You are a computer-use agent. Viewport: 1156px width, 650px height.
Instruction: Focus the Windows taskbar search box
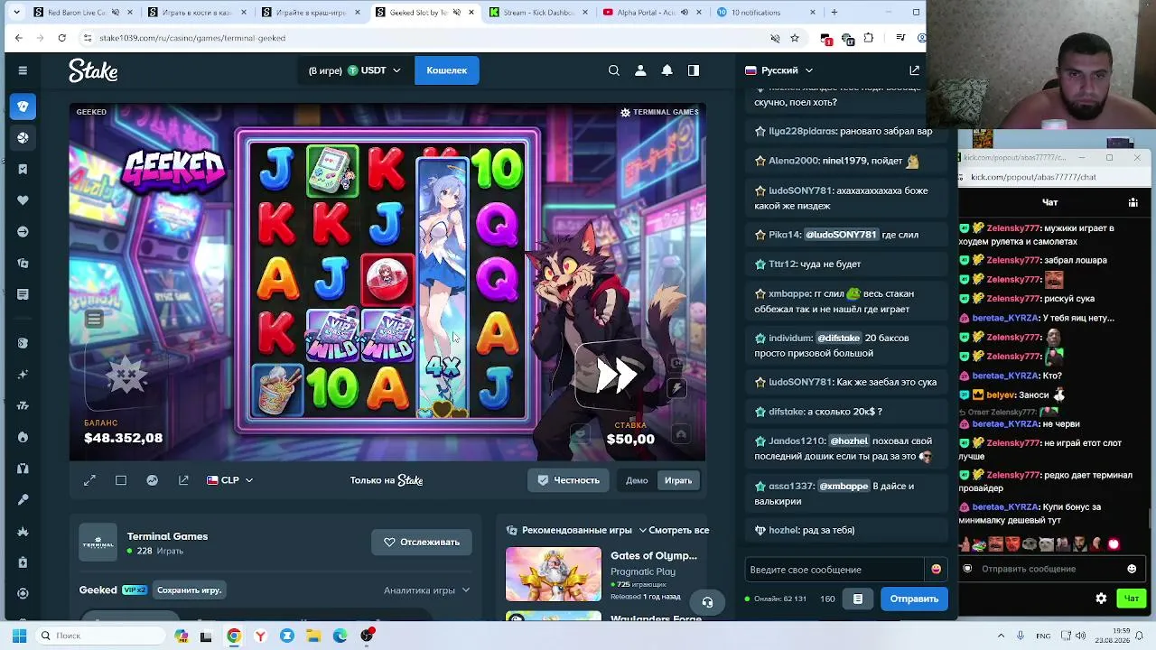pyautogui.click(x=99, y=636)
